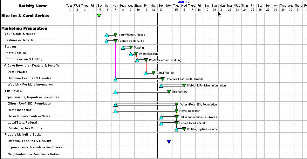Click the Home Inspector task bar in the chart
This screenshot has width=307, height=159.
pyautogui.click(x=146, y=111)
